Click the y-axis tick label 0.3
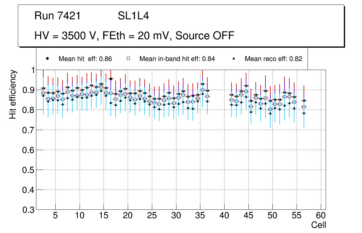Screen dimensions: 362x233 point(28,210)
